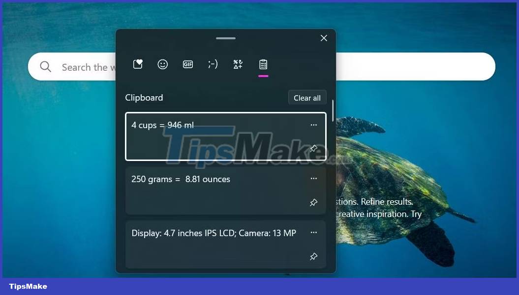Screen dimensions: 519x295
Task: Switch to the Emoji picker
Action: coord(163,64)
